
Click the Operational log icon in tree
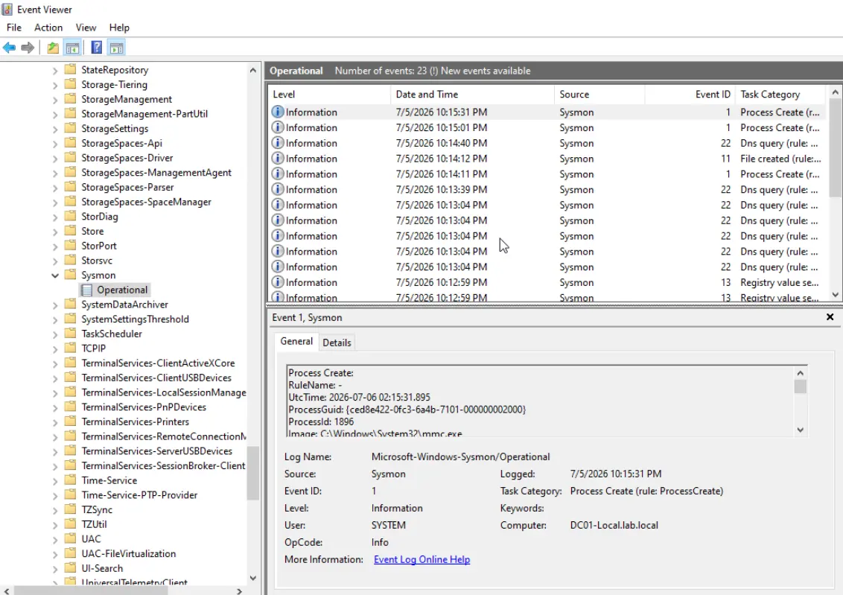tap(86, 290)
